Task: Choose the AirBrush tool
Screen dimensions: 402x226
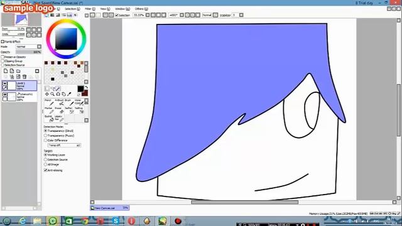Action: coord(59,102)
